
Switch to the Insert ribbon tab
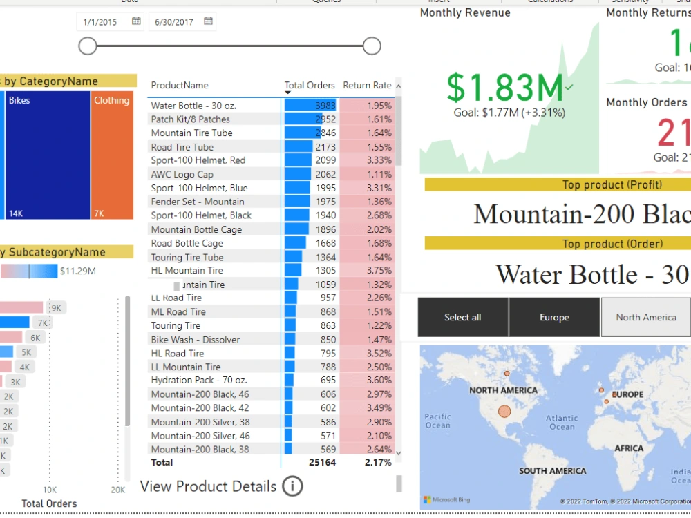click(438, 2)
